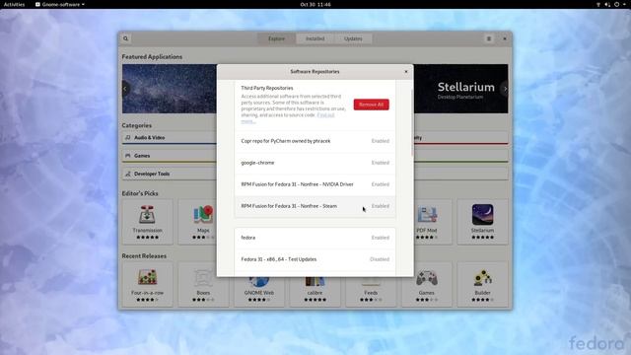Close the Software Repositories dialog
Image resolution: width=631 pixels, height=355 pixels.
click(x=406, y=72)
